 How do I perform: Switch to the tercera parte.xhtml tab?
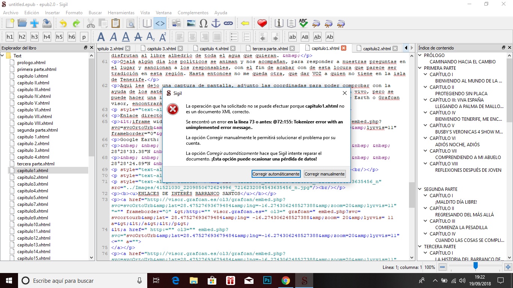pos(270,48)
